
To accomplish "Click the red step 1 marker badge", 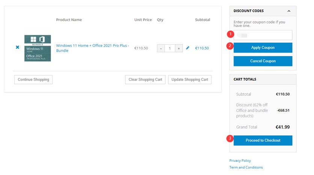I will [x=230, y=34].
